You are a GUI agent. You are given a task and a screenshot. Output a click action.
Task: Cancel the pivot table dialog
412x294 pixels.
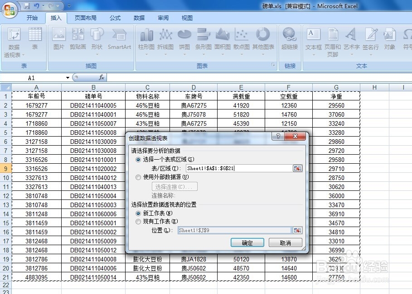[285, 242]
